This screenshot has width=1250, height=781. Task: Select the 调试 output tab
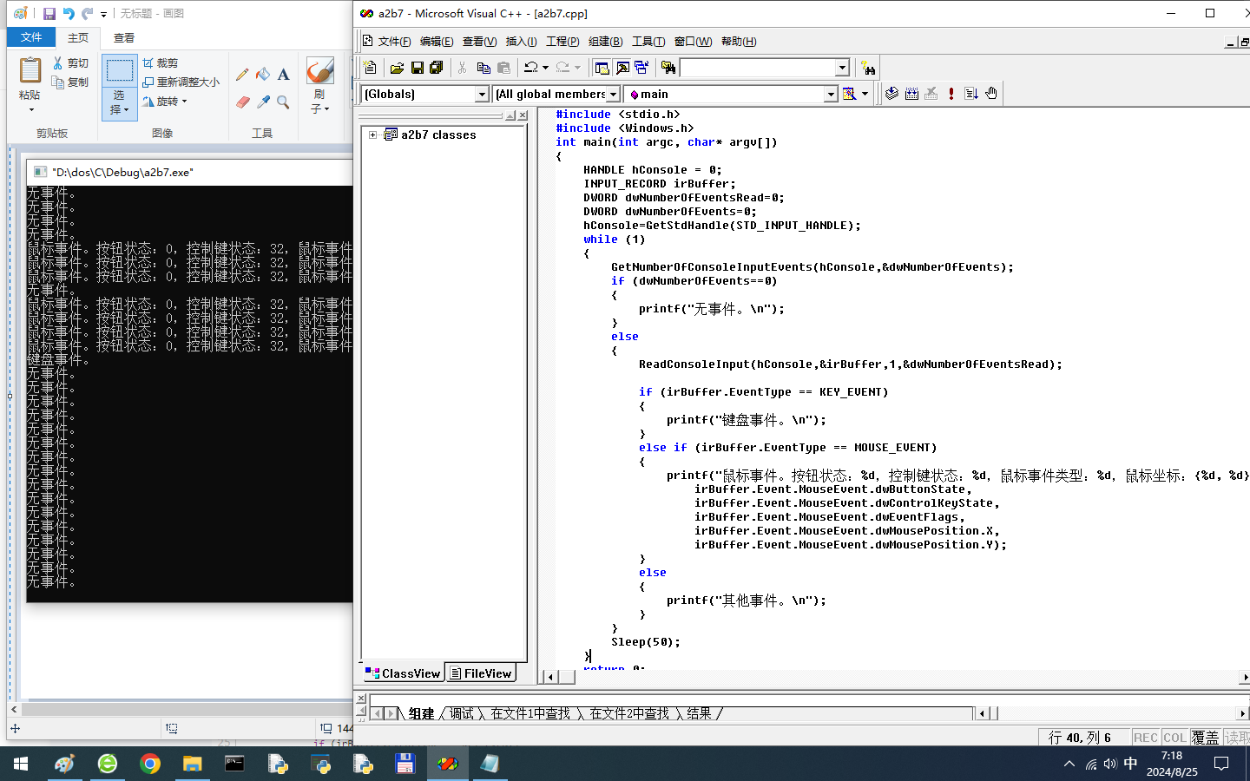tap(462, 713)
